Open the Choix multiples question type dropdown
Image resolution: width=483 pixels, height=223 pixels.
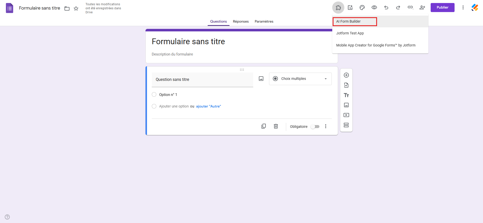[300, 79]
